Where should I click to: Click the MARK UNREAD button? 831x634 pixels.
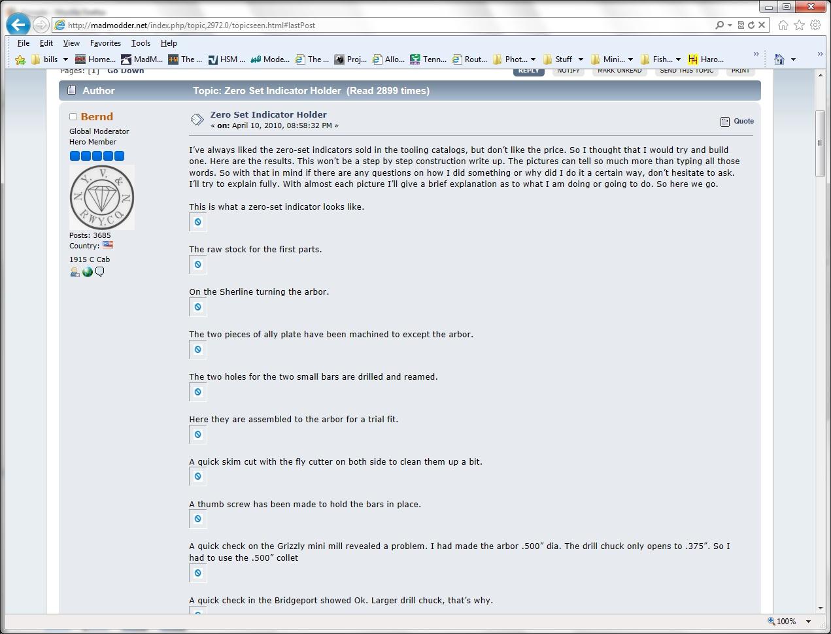click(x=619, y=71)
